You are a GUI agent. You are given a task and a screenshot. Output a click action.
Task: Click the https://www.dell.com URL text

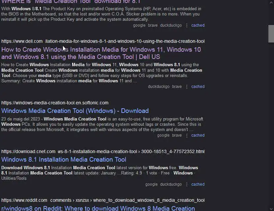(22, 41)
